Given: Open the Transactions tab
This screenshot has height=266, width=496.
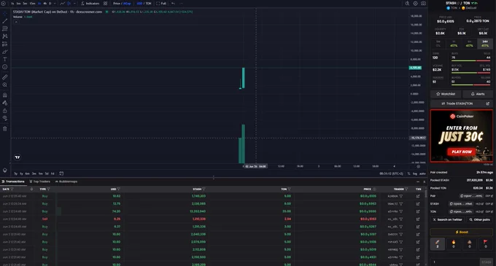Looking at the screenshot, I should [x=13, y=181].
